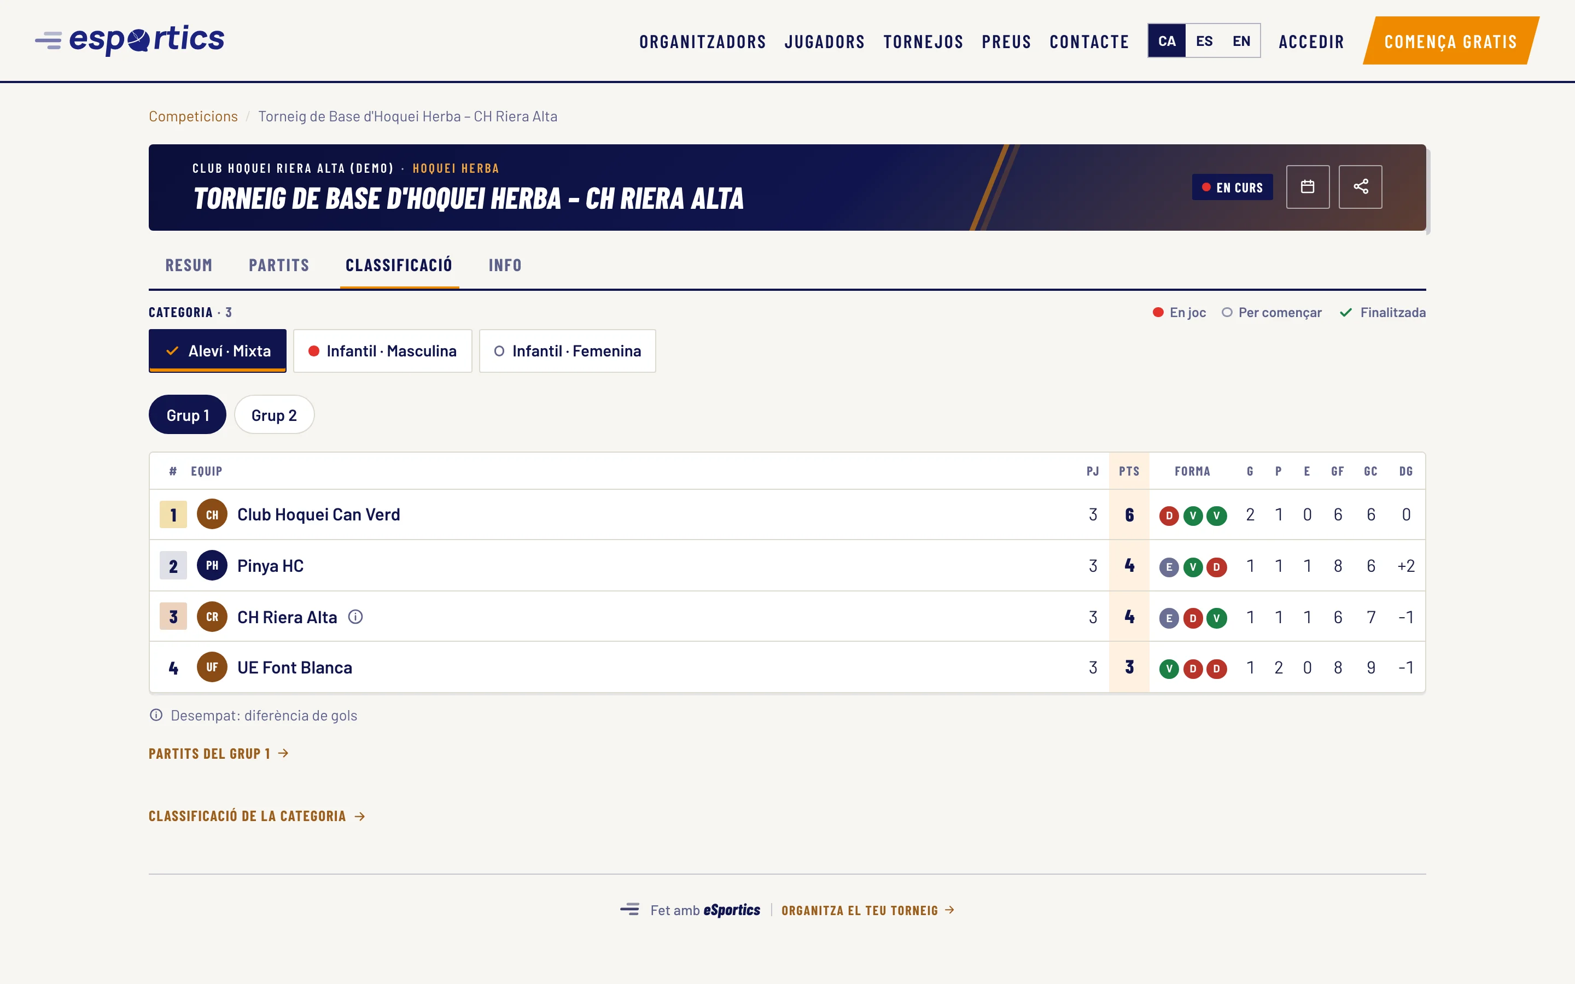Image resolution: width=1575 pixels, height=984 pixels.
Task: Click the first form badge D of Club Hoquei Can Verd
Action: pyautogui.click(x=1169, y=516)
